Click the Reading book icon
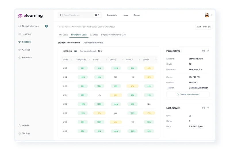 pos(75,51)
